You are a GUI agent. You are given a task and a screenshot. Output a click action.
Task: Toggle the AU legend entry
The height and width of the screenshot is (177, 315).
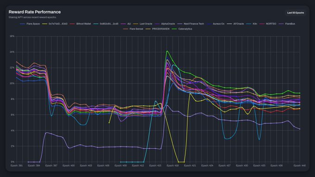point(126,24)
